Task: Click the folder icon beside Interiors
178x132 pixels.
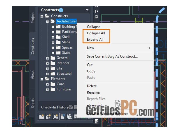Action: (53, 63)
